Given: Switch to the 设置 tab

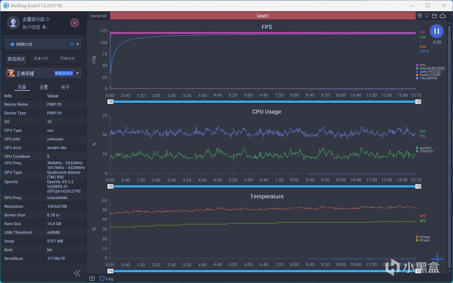Looking at the screenshot, I should 43,87.
